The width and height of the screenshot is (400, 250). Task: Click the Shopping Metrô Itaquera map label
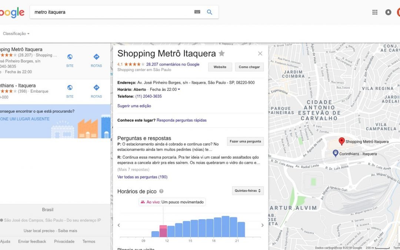[x=367, y=141]
